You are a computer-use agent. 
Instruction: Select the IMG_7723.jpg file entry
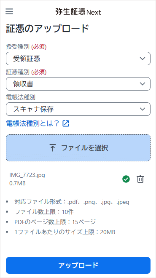tap(27, 175)
